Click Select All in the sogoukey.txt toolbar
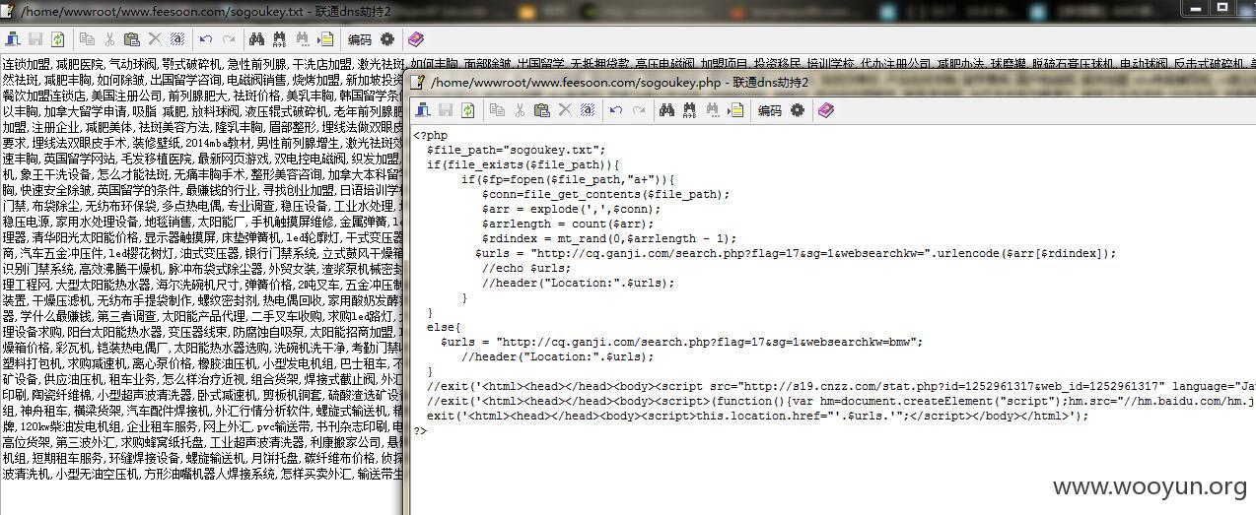This screenshot has width=1256, height=515. click(177, 39)
